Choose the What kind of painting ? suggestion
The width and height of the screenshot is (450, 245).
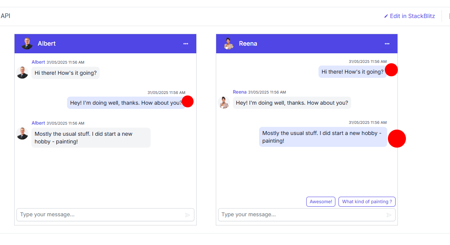[x=367, y=202]
